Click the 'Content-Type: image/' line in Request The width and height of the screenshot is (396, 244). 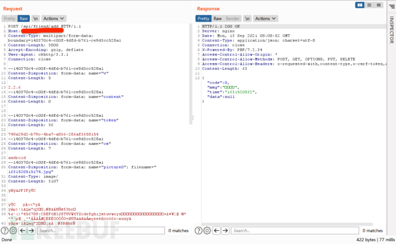pyautogui.click(x=33, y=176)
